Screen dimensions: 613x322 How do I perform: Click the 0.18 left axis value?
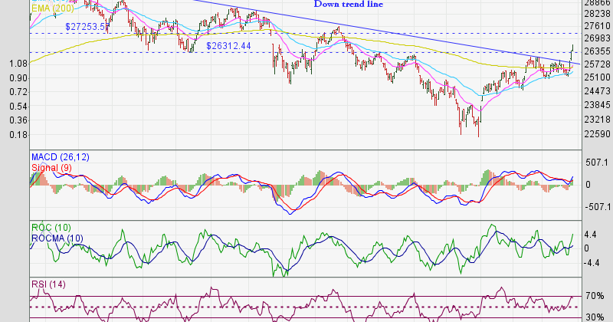click(18, 135)
